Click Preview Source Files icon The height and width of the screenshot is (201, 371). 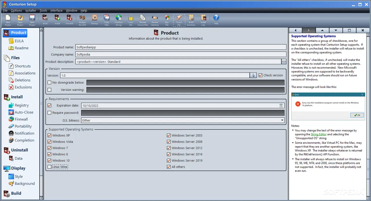(143, 20)
